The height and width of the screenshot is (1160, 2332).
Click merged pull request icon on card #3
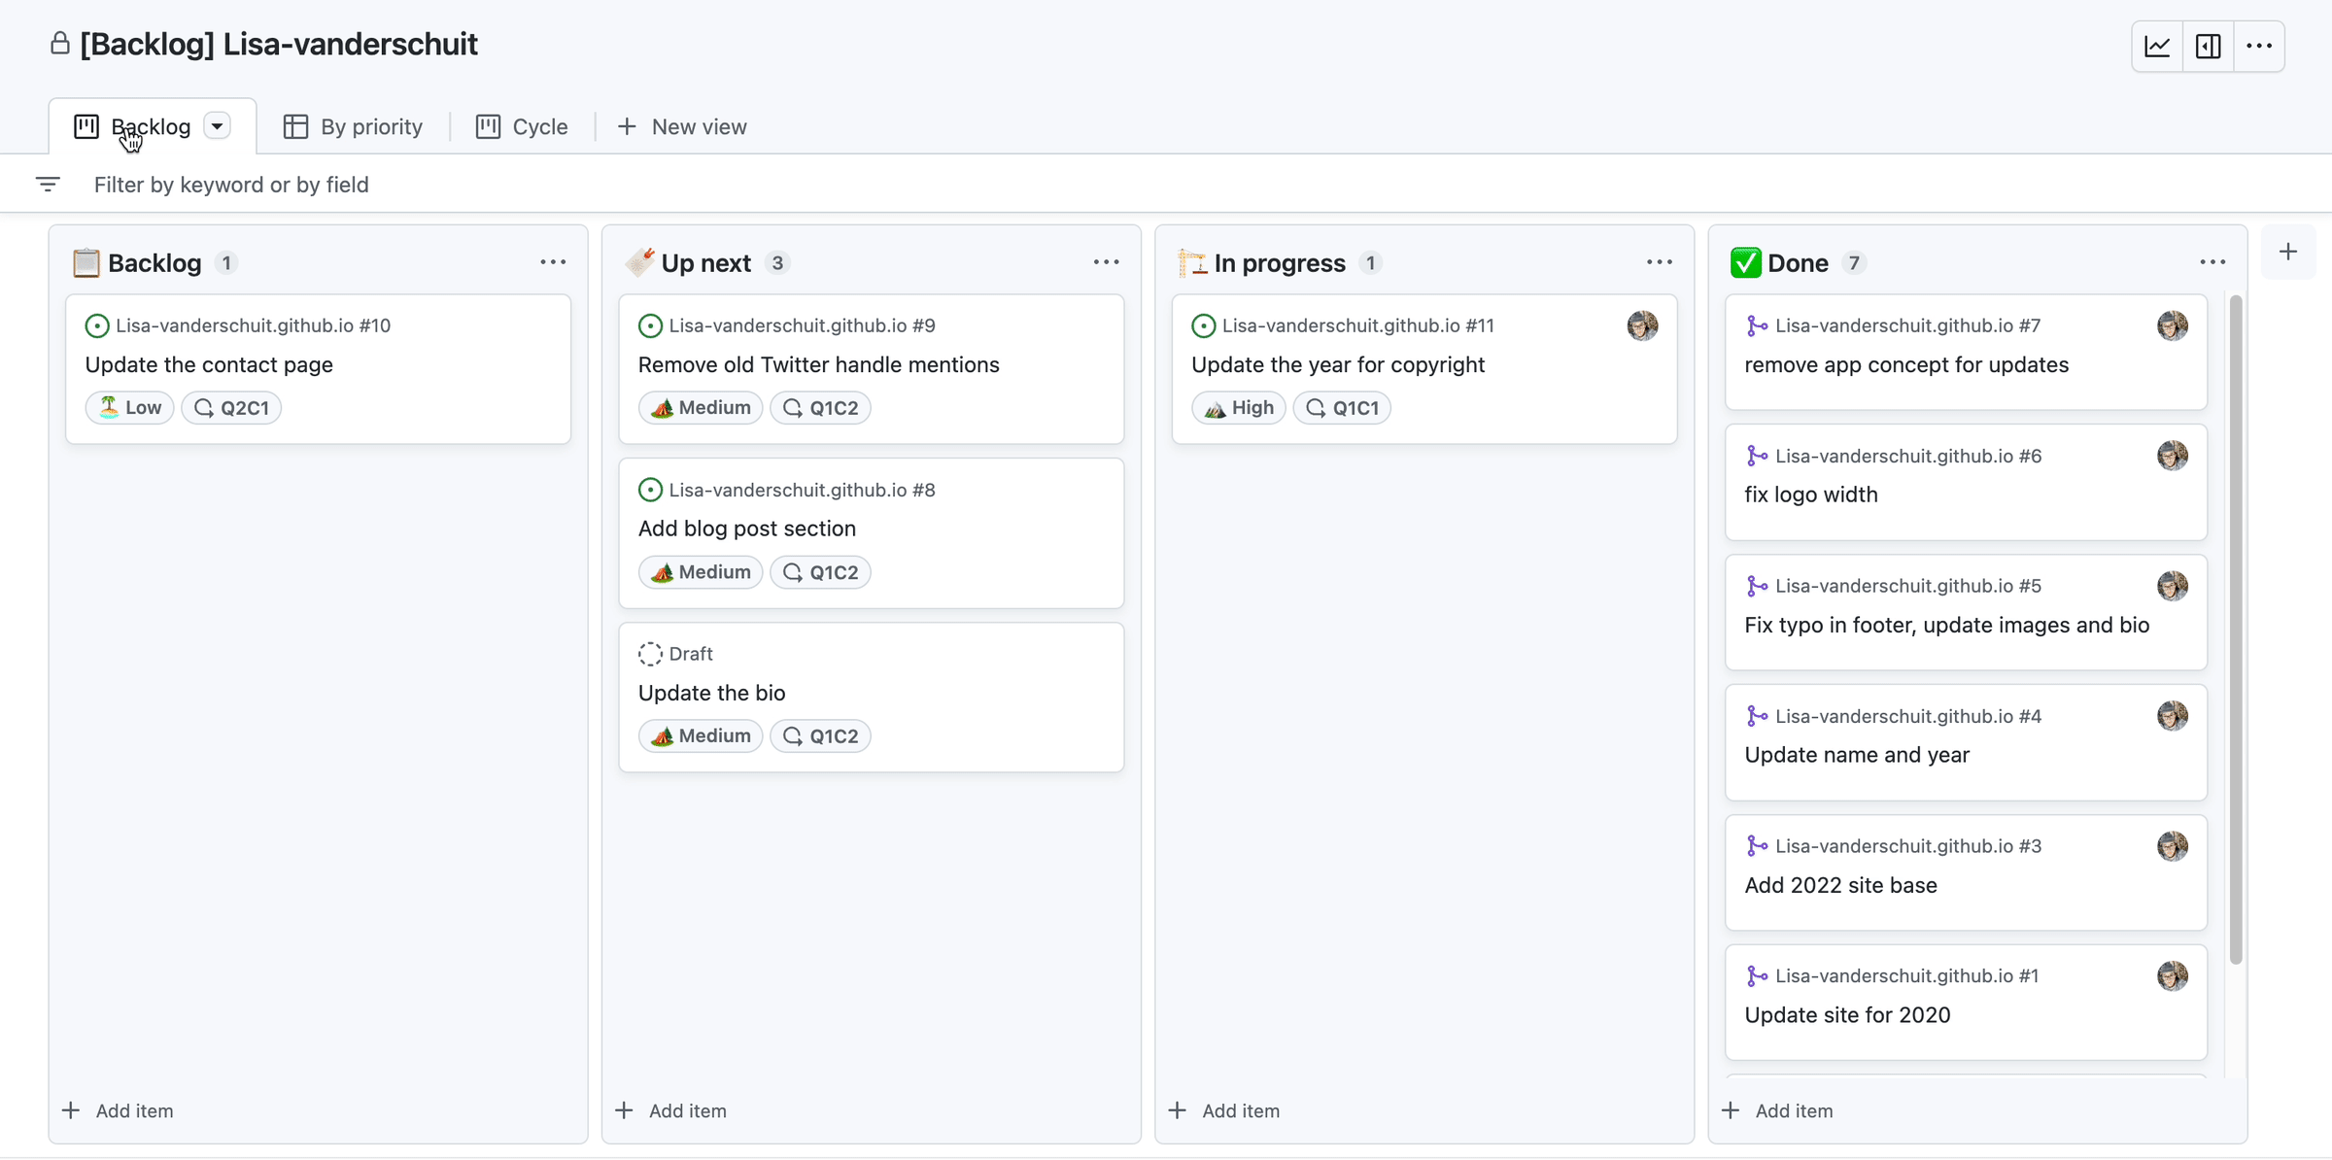click(x=1757, y=846)
